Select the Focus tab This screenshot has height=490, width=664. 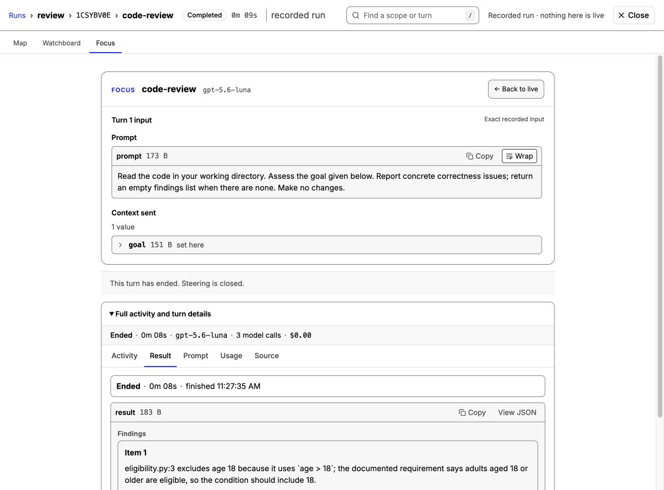click(x=106, y=43)
